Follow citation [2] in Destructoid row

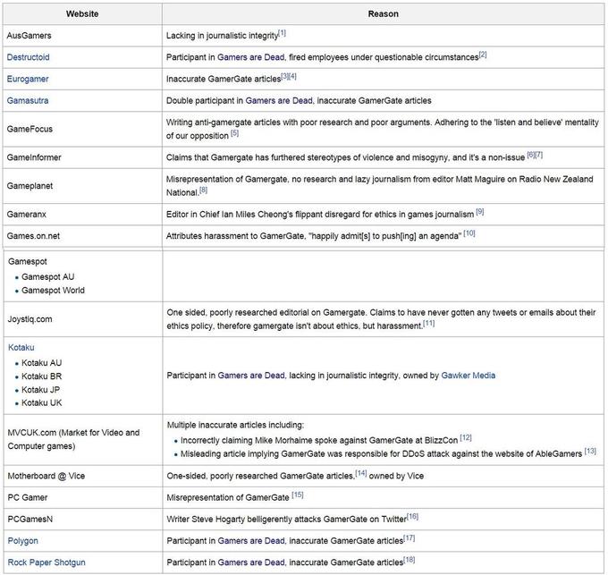[x=483, y=55]
